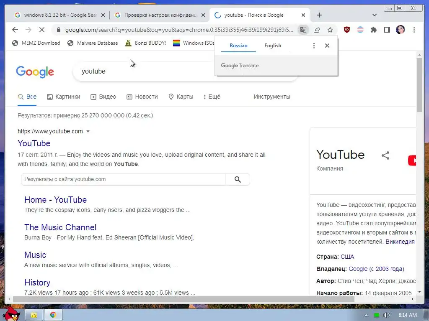This screenshot has width=429, height=321.
Task: Open Home - YouTube sitelink
Action: [x=56, y=200]
